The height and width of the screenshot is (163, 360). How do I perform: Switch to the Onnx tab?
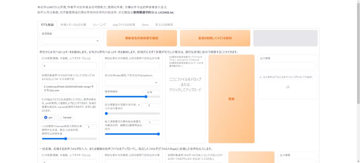[x=145, y=25]
